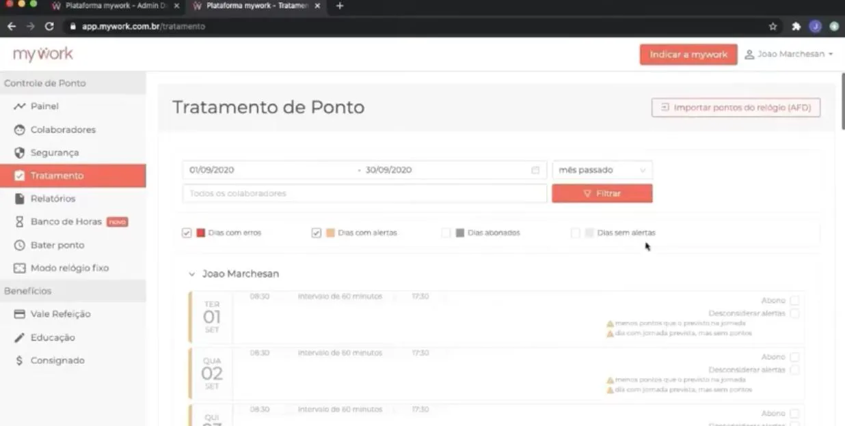Tick Desconsiderar alertas for 02 SET
The height and width of the screenshot is (426, 845).
coord(794,370)
